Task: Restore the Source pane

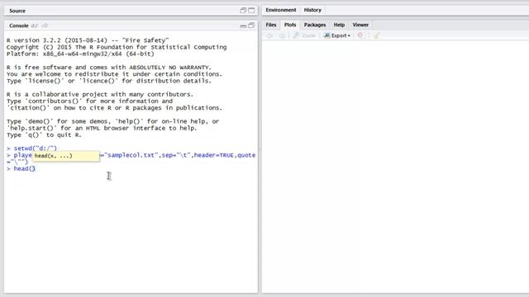Action: tap(243, 11)
